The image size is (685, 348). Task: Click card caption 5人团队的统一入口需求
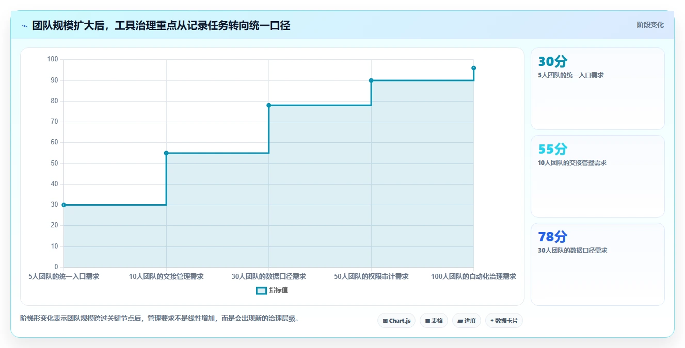pos(571,75)
